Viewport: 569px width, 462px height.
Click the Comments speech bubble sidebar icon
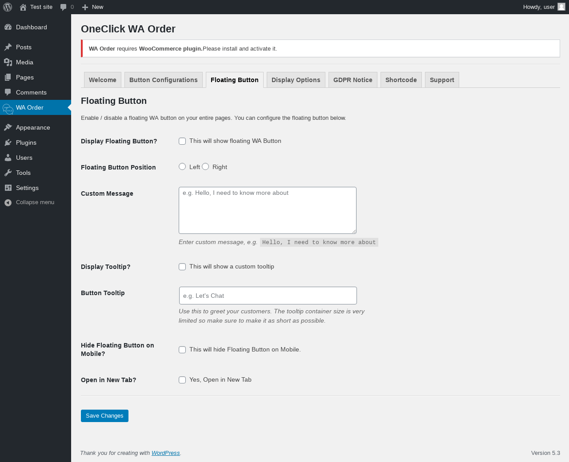(x=8, y=92)
